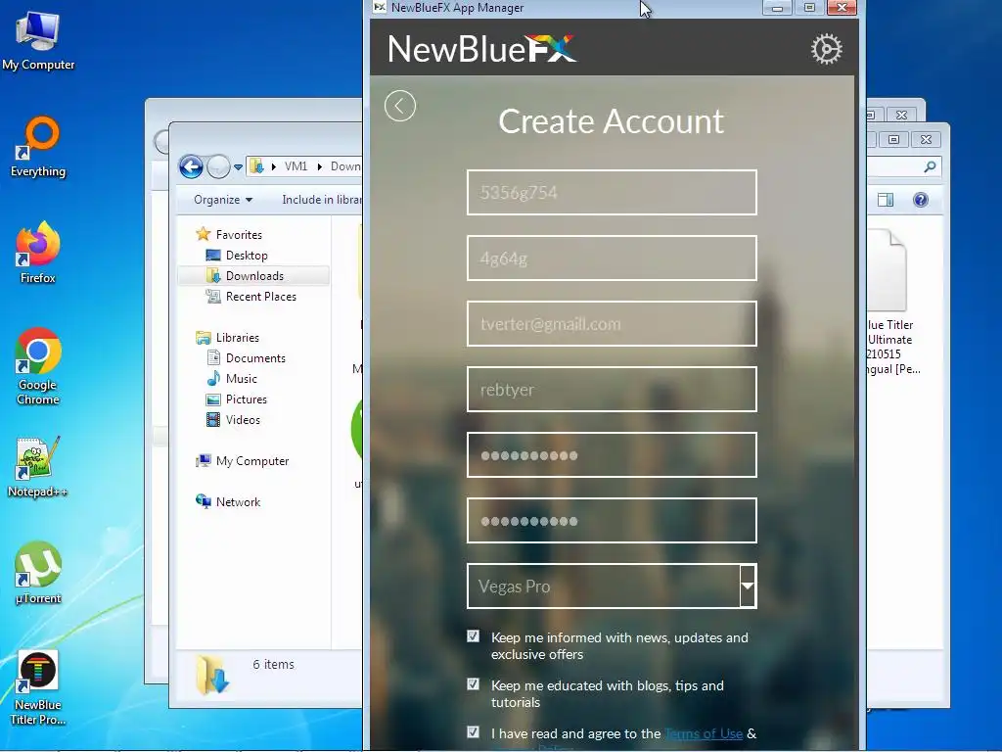The image size is (1002, 752).
Task: Click the first password field
Action: click(x=612, y=455)
